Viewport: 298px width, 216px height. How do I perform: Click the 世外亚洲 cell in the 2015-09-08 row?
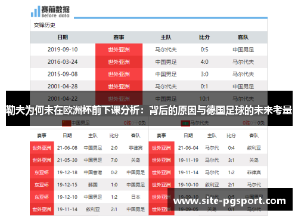(x=119, y=74)
